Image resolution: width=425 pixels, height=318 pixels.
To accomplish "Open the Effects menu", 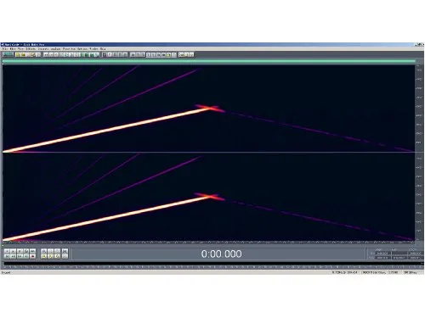I will 31,49.
